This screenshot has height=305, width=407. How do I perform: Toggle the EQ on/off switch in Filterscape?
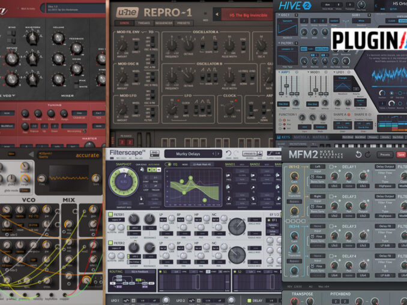(x=167, y=164)
